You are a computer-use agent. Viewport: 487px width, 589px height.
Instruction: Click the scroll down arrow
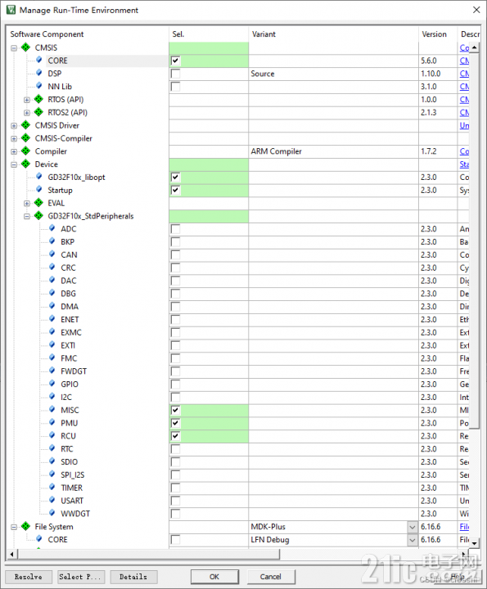(x=475, y=543)
